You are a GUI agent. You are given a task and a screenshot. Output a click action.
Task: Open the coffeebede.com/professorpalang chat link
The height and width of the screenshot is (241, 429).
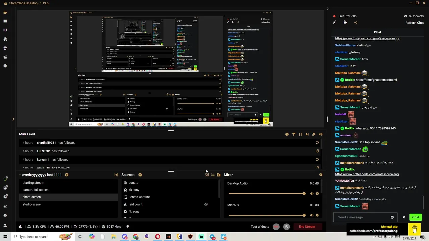click(367, 174)
